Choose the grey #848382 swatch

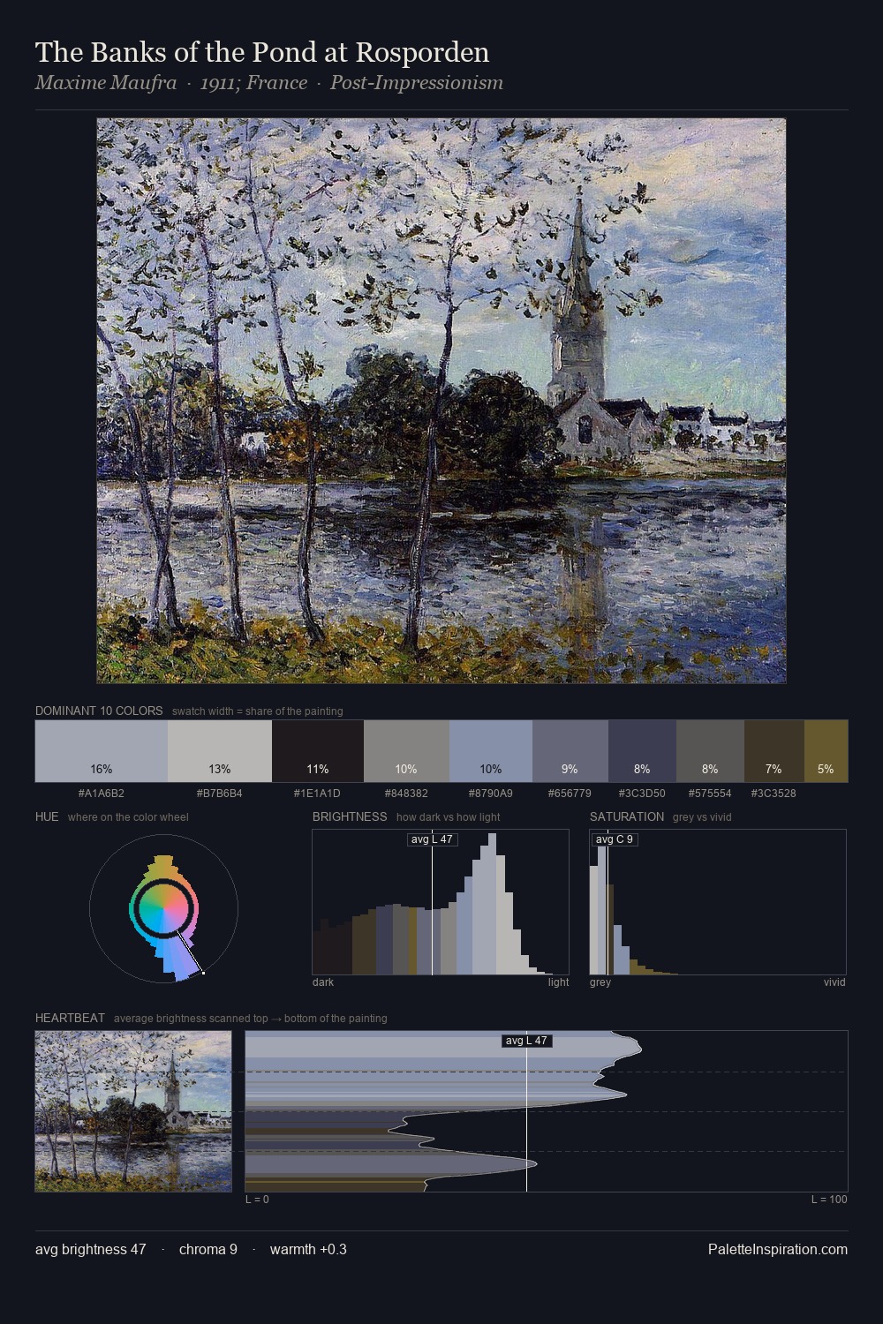(406, 751)
